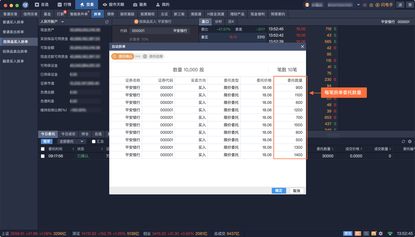The height and width of the screenshot is (237, 415).
Task: Switch to 普通交易 tab
Action: (x=10, y=14)
